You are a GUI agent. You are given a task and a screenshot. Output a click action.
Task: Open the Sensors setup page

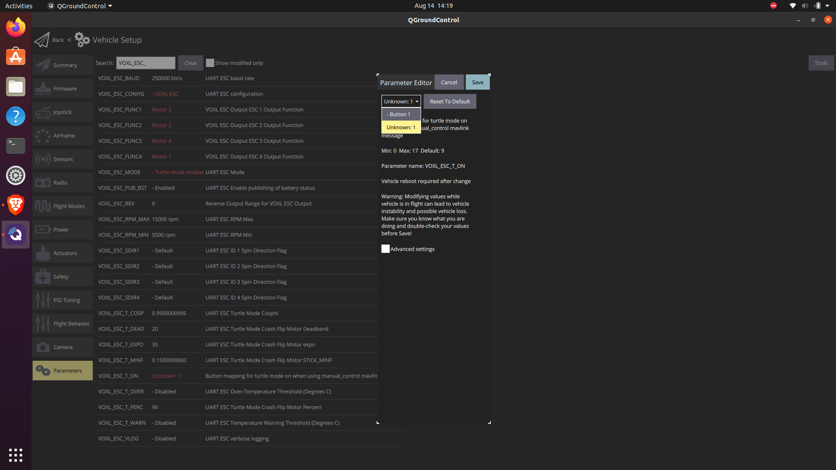63,159
